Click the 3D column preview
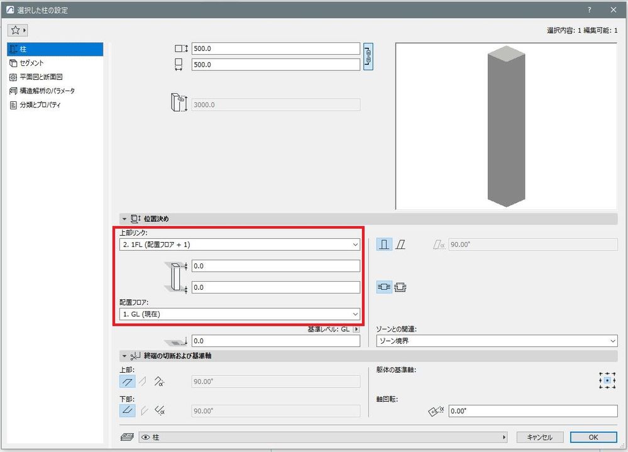 tap(506, 126)
